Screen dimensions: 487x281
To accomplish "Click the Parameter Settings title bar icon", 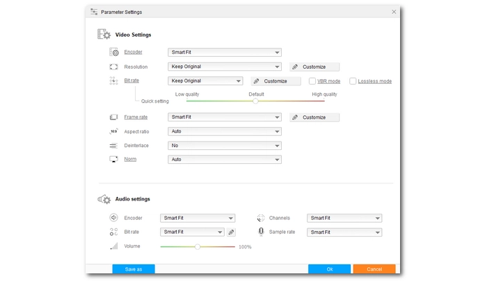I will (94, 12).
